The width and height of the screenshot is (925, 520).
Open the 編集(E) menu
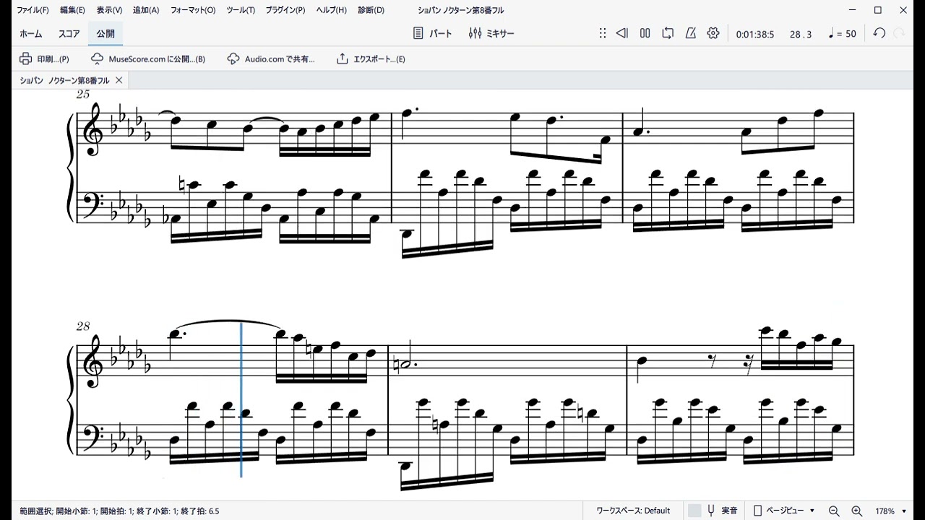click(x=72, y=10)
